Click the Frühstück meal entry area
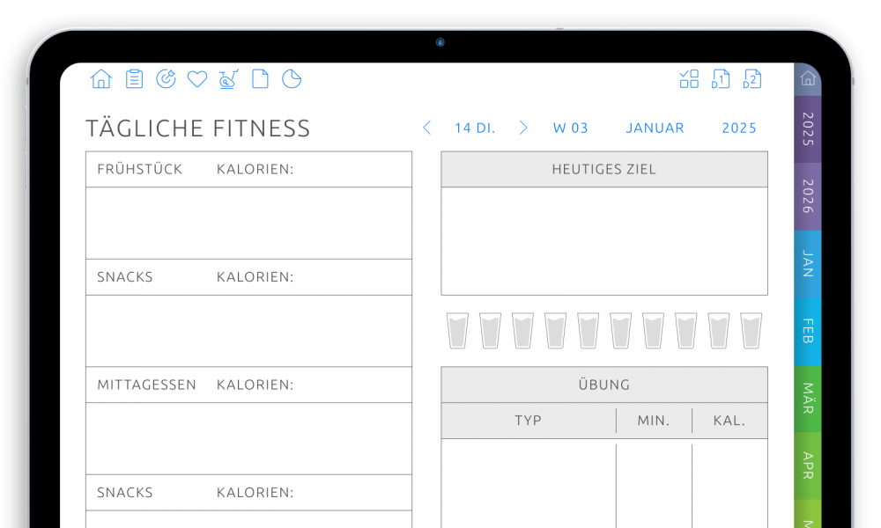Viewport: 881px width, 528px height. coord(249,223)
